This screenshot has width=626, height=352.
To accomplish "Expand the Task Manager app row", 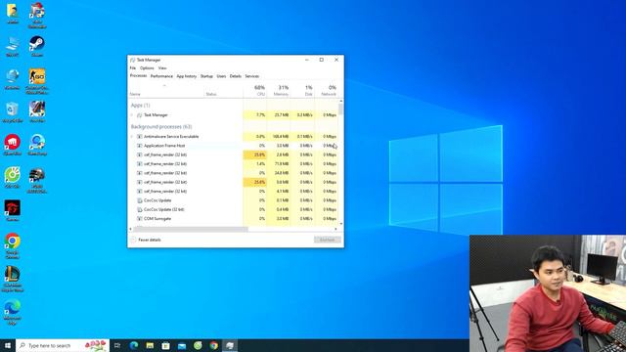I will click(x=132, y=115).
